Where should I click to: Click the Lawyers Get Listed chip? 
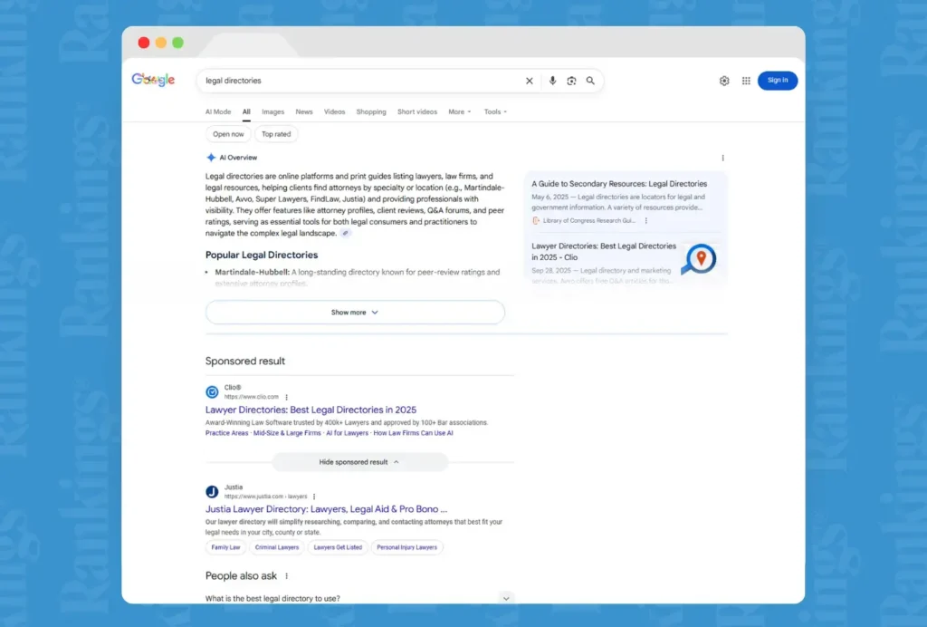338,548
